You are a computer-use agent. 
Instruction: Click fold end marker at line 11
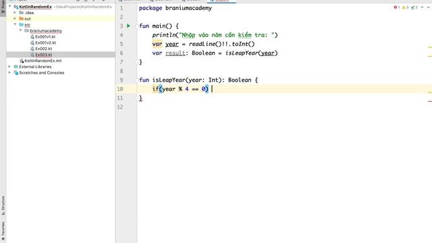[137, 98]
